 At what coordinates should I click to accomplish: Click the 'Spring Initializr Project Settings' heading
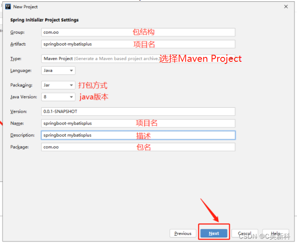pyautogui.click(x=44, y=20)
